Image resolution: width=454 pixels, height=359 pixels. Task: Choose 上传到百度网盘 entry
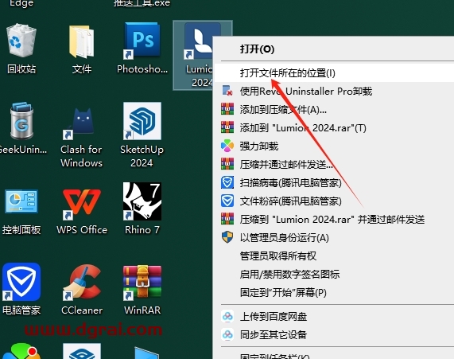point(333,317)
